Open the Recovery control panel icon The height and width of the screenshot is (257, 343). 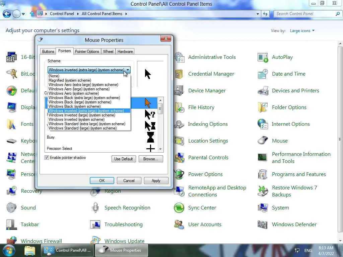coord(12,191)
